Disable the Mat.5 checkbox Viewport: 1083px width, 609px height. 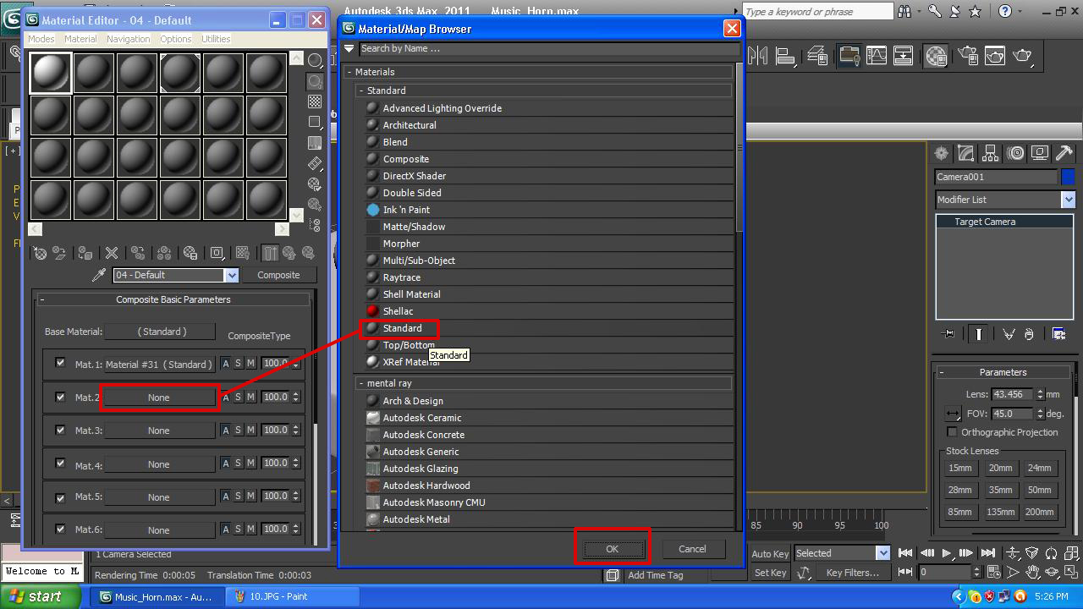click(x=59, y=497)
